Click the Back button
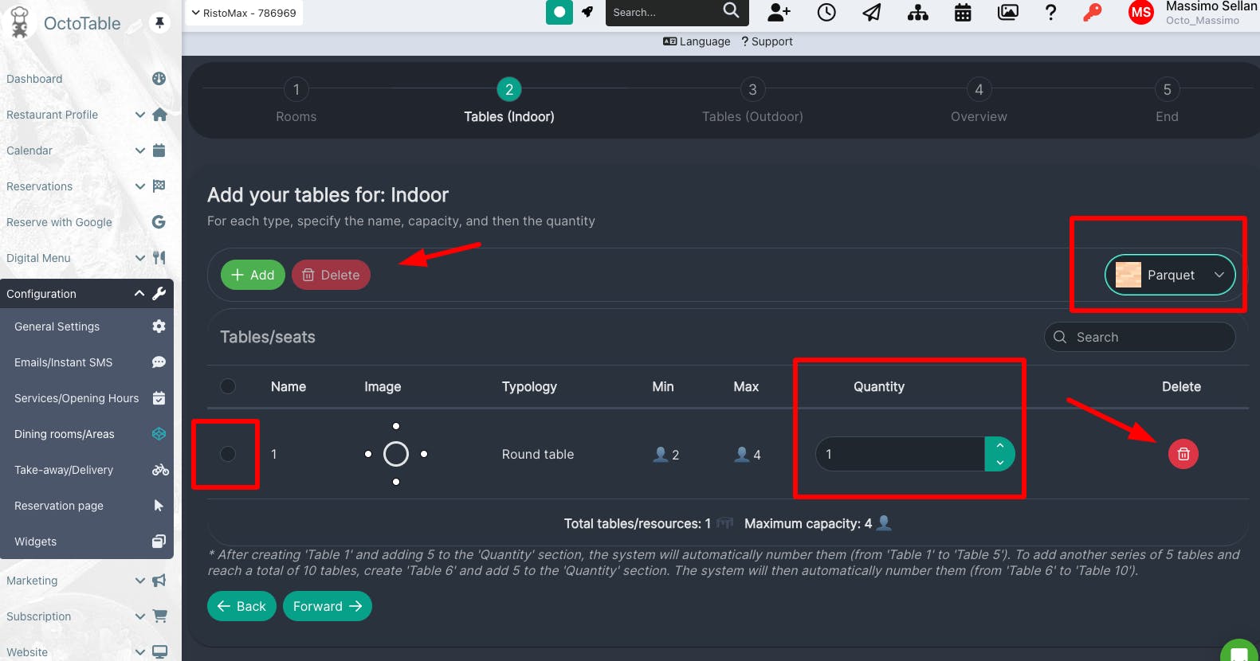The image size is (1260, 661). click(x=242, y=606)
